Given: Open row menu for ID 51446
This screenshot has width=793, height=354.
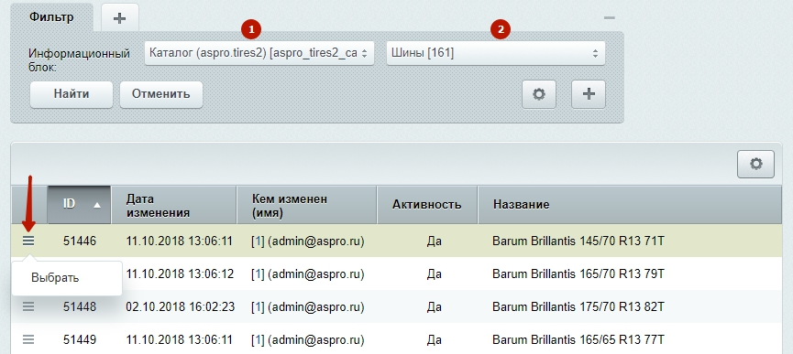Looking at the screenshot, I should tap(28, 241).
